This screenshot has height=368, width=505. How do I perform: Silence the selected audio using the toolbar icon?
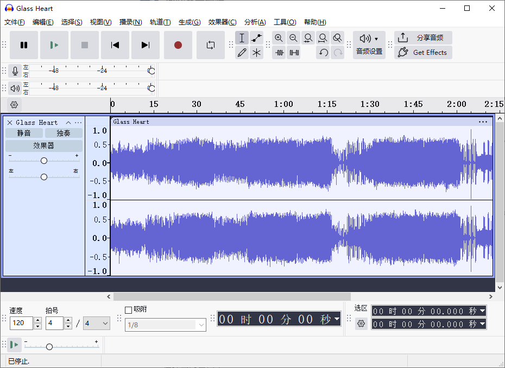click(x=294, y=52)
